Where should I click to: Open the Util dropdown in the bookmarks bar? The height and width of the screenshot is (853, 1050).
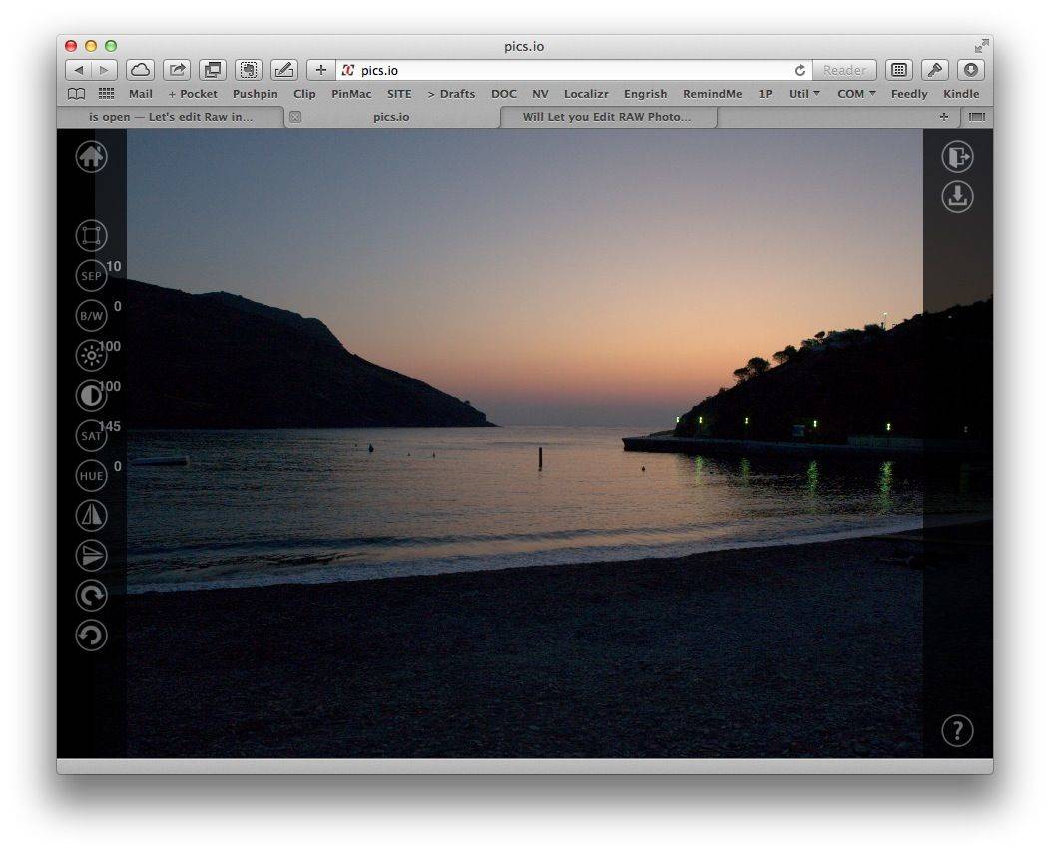tap(803, 93)
